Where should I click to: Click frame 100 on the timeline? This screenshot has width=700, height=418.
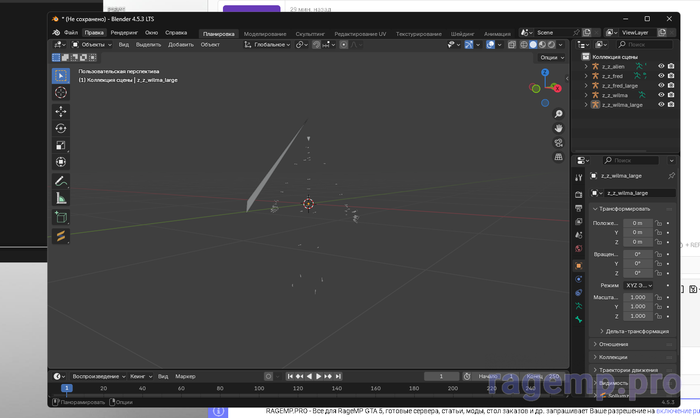point(259,388)
